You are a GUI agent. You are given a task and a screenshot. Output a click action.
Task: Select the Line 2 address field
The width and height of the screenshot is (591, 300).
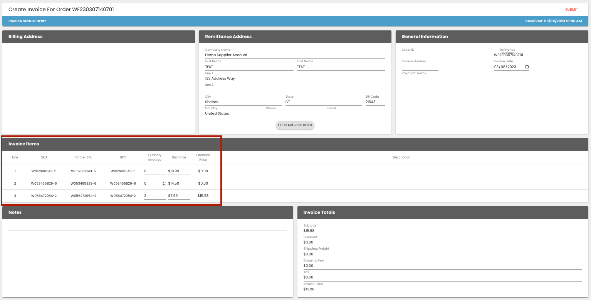pyautogui.click(x=295, y=90)
